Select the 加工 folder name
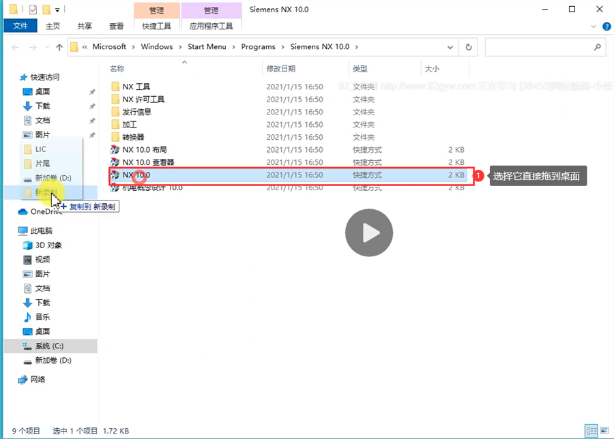The width and height of the screenshot is (614, 439). tap(130, 125)
